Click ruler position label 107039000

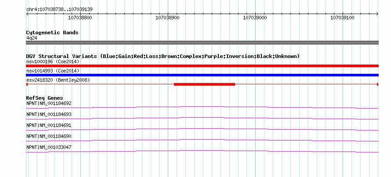pyautogui.click(x=255, y=18)
